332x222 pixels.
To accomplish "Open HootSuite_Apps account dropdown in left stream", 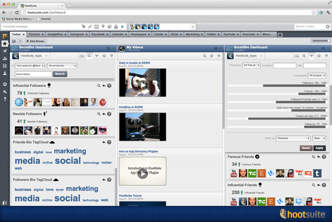I will (34, 56).
